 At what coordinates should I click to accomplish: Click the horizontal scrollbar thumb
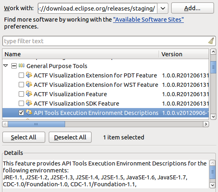37,124
